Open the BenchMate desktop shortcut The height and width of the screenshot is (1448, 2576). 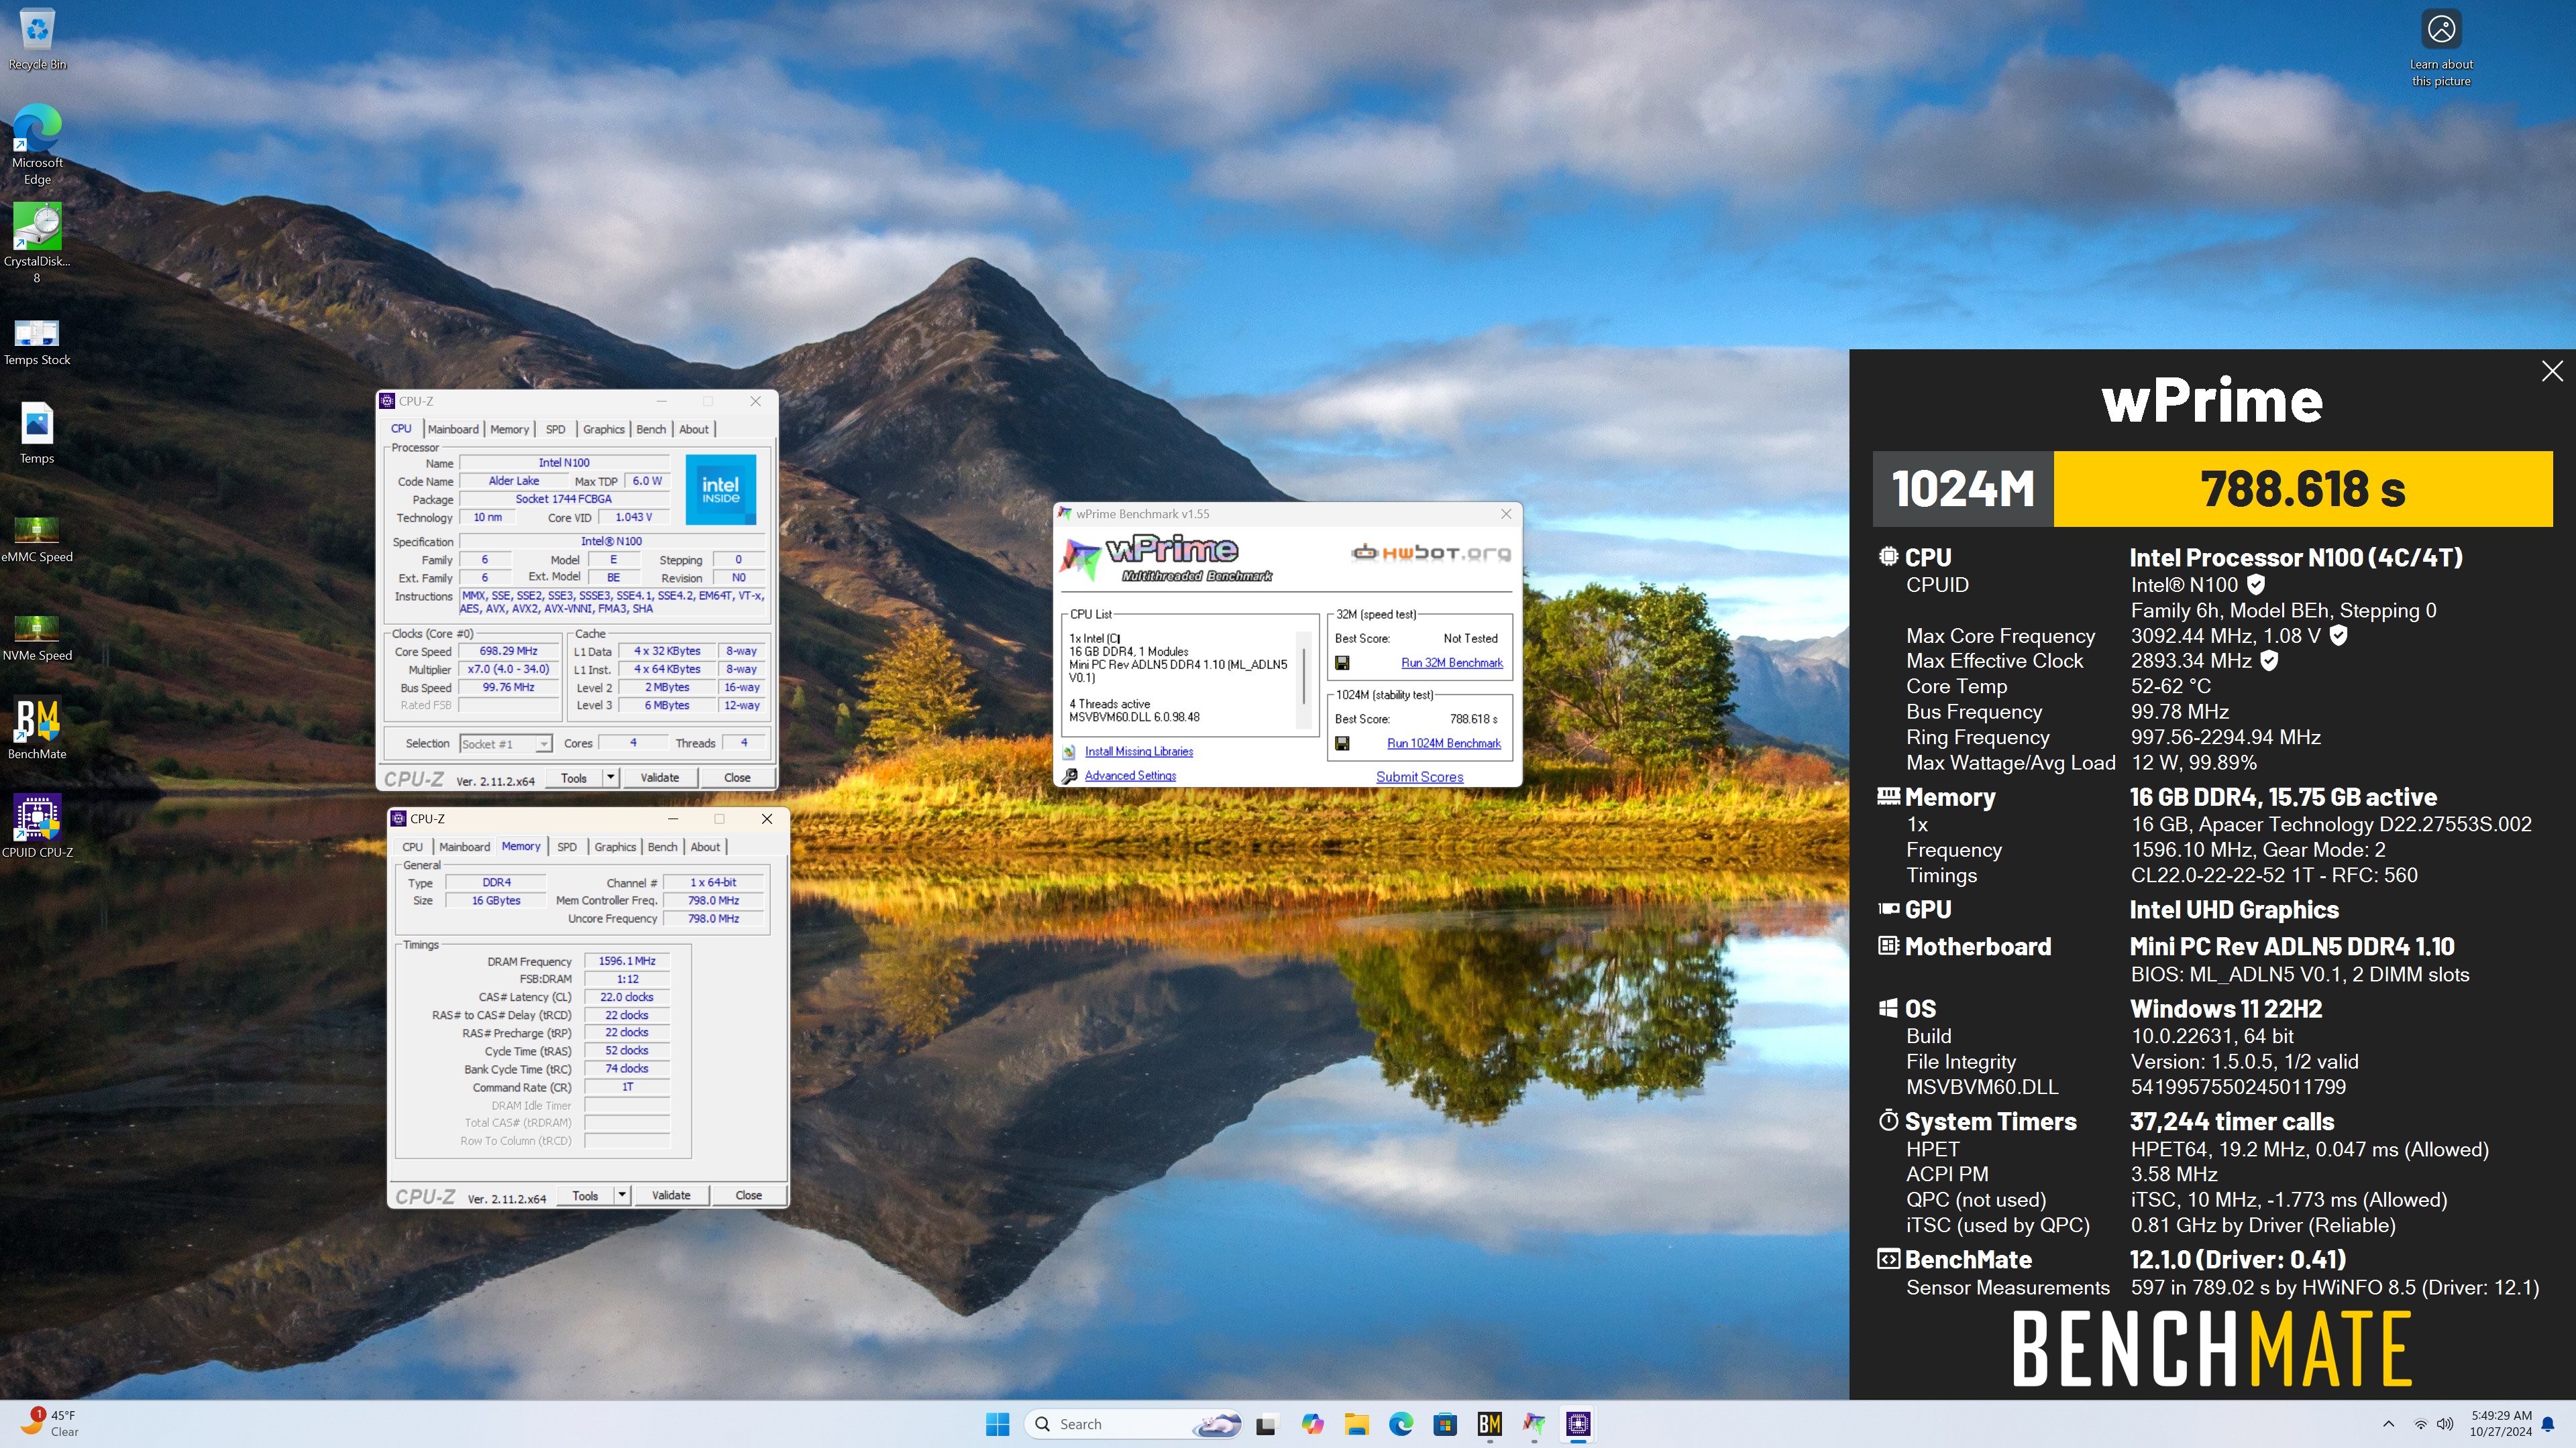pos(37,729)
